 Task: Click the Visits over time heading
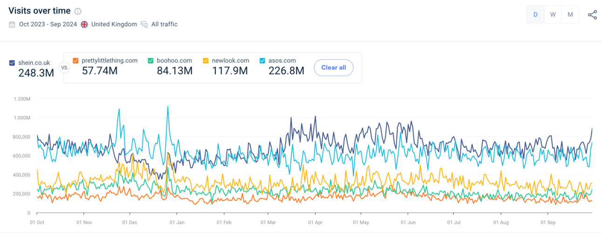[40, 11]
